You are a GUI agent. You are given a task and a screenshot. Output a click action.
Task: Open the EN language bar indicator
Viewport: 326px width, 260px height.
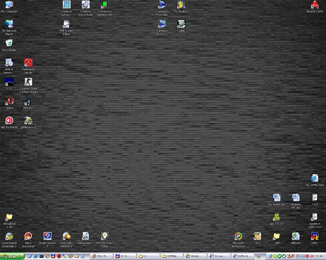pyautogui.click(x=258, y=257)
